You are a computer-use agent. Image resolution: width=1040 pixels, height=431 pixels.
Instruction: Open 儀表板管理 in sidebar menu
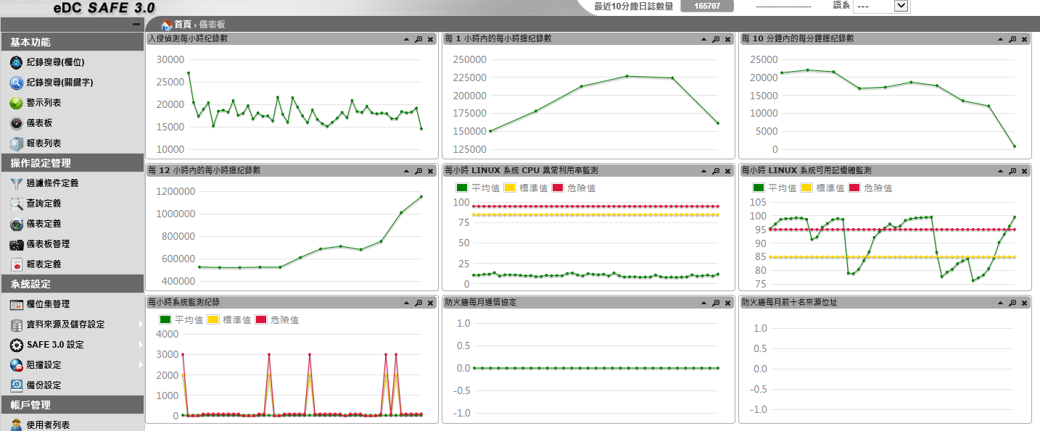tap(48, 244)
